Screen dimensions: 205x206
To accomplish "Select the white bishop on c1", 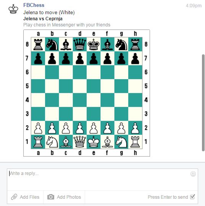I will tap(66, 142).
